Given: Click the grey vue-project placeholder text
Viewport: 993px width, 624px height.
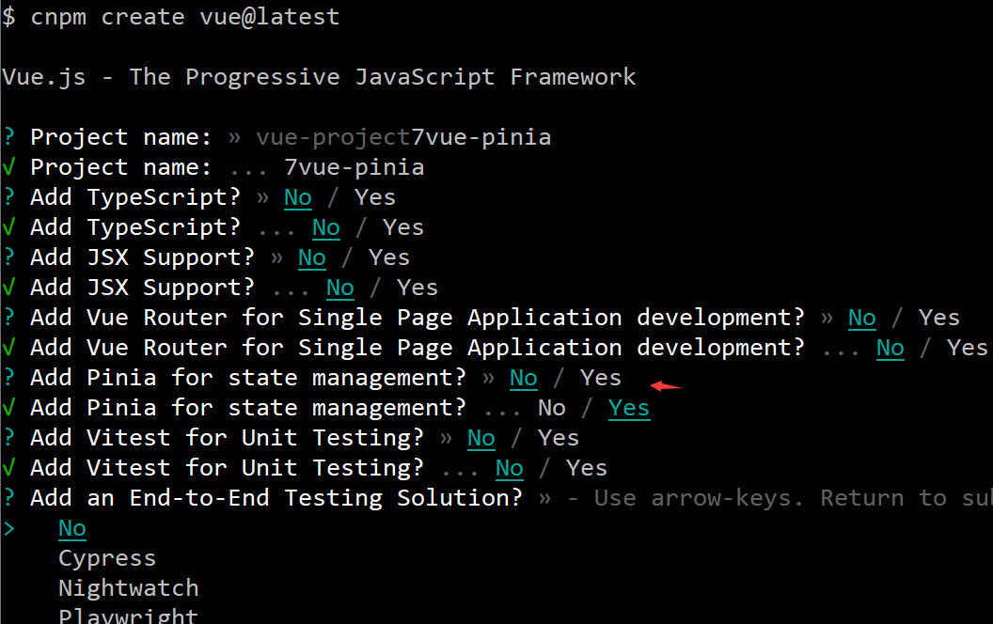Looking at the screenshot, I should pos(333,137).
